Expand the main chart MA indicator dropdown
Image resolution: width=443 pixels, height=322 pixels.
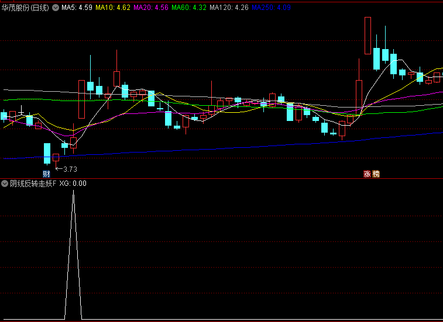pyautogui.click(x=56, y=8)
